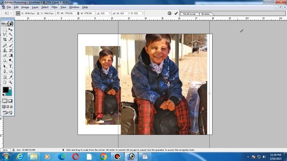Click the width scale field
Image resolution: width=287 pixels, height=161 pixels.
(70, 13)
